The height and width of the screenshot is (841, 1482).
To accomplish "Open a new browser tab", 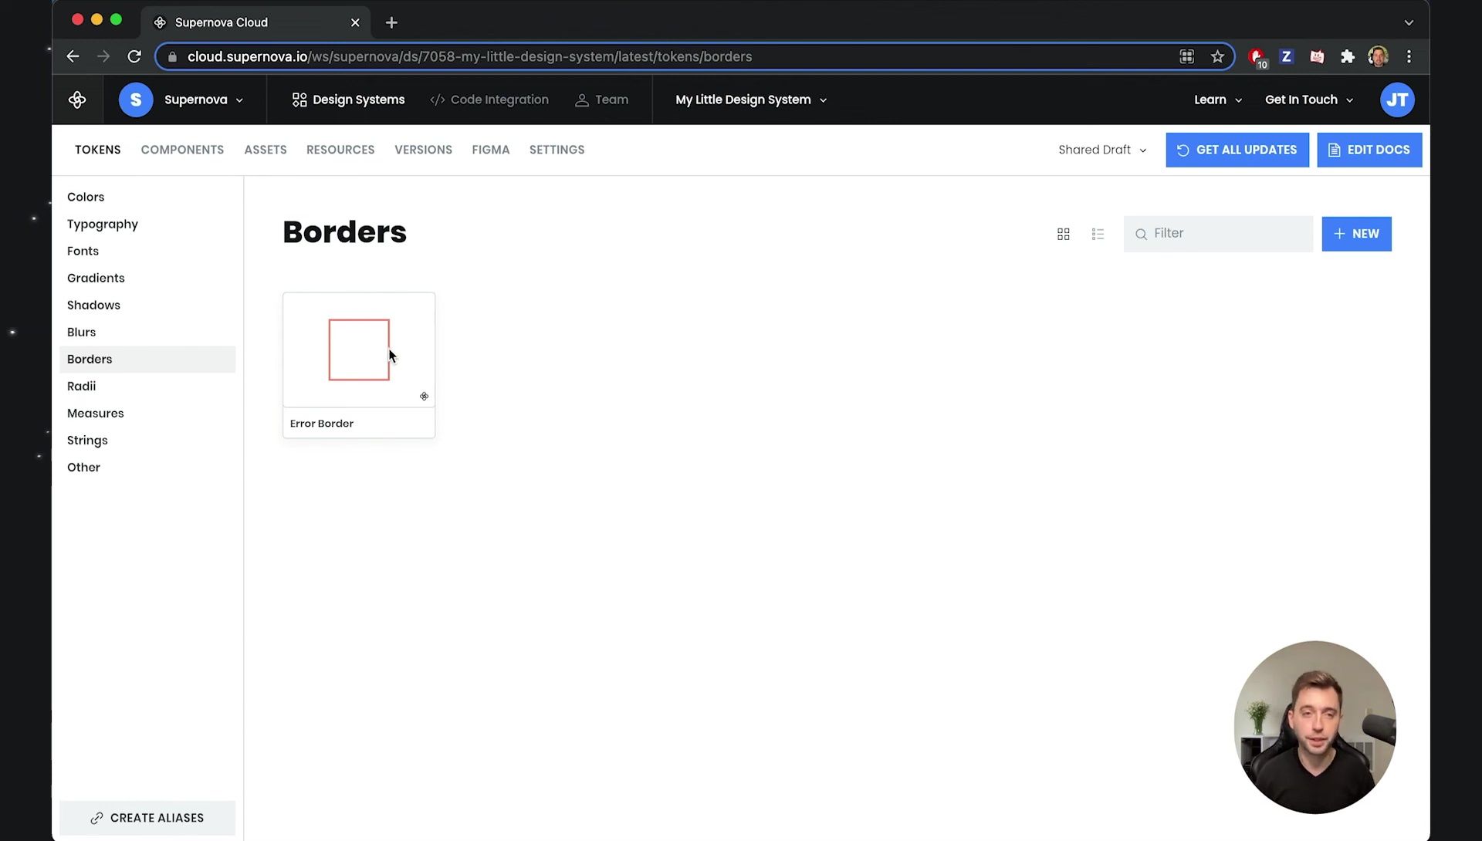I will tap(391, 22).
